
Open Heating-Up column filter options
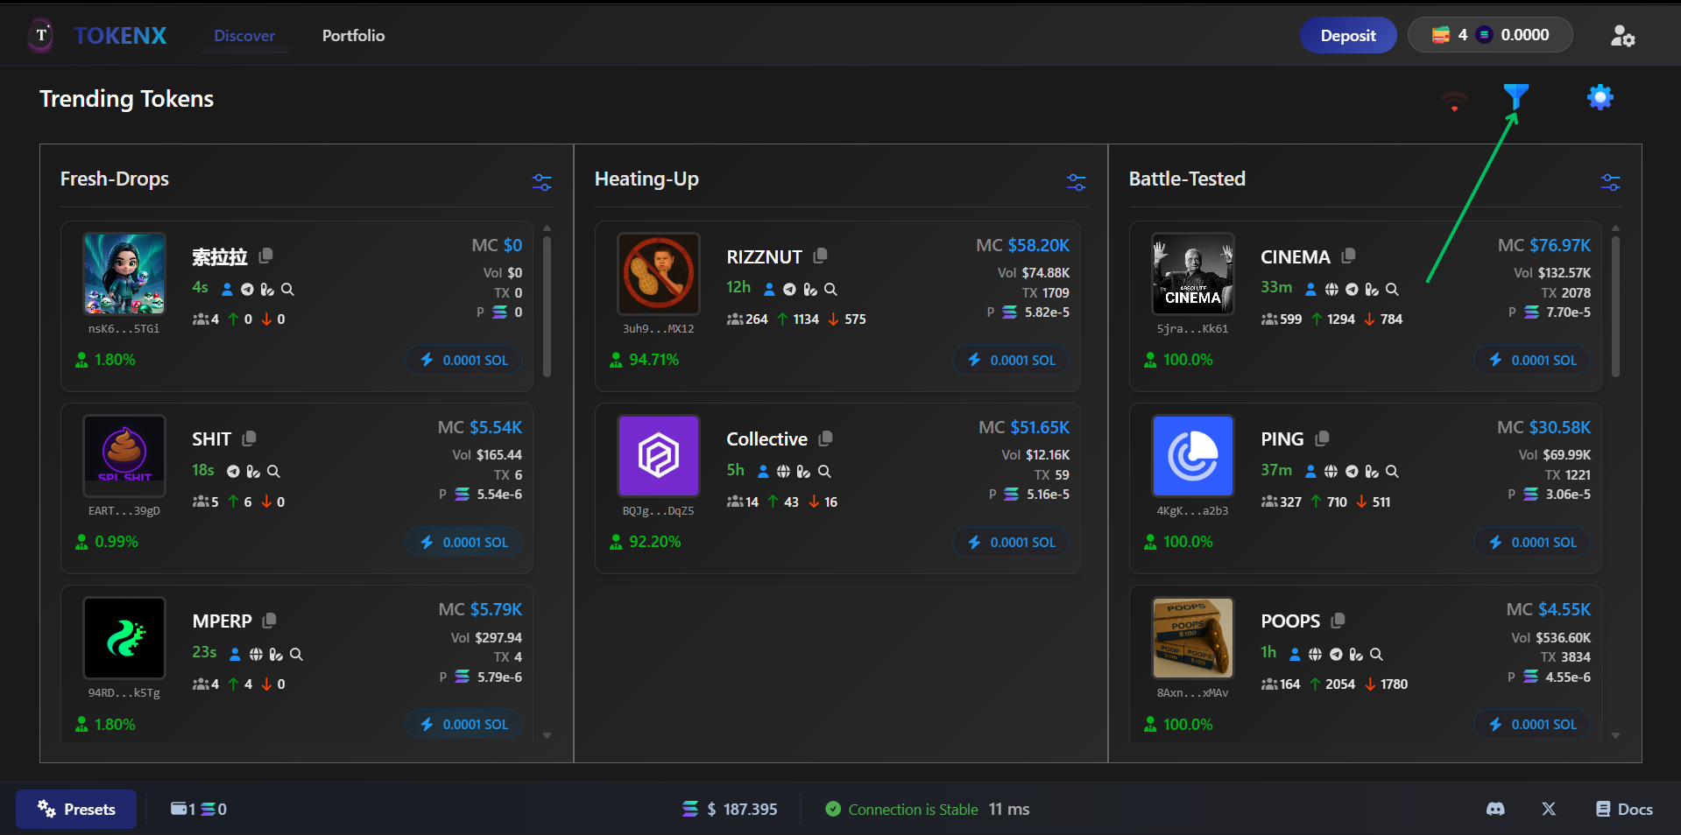point(1076,182)
